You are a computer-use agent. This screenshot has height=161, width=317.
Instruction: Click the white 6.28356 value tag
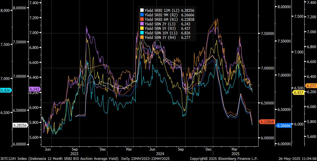tap(20, 125)
